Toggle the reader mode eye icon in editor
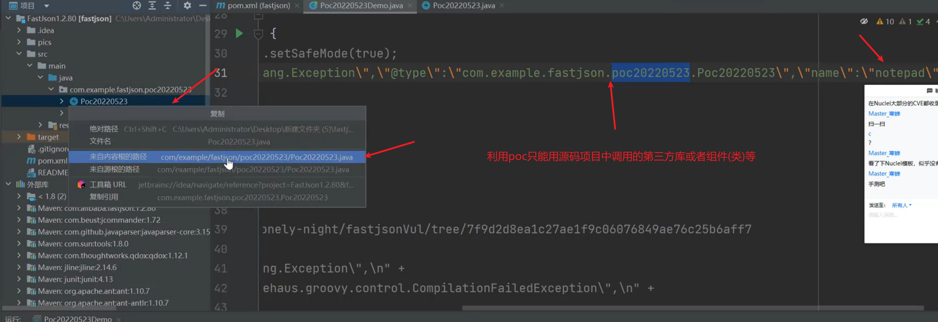The width and height of the screenshot is (938, 322). pyautogui.click(x=864, y=21)
